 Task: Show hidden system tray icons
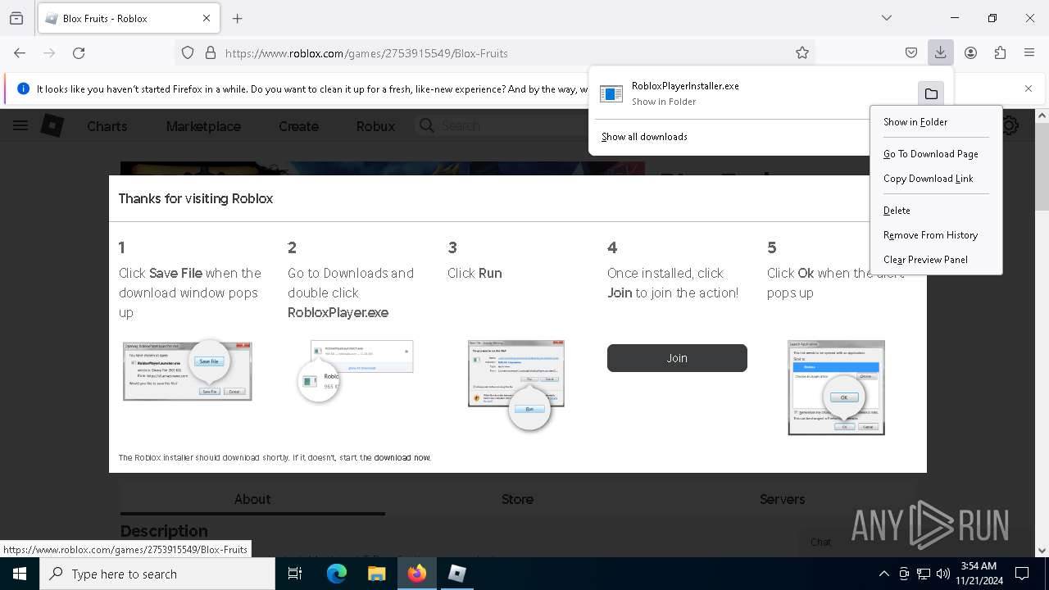(883, 574)
